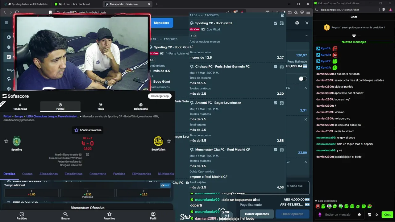Select the Tenis tab on Sofascore
Screen dimensions: 395x222
click(101, 107)
